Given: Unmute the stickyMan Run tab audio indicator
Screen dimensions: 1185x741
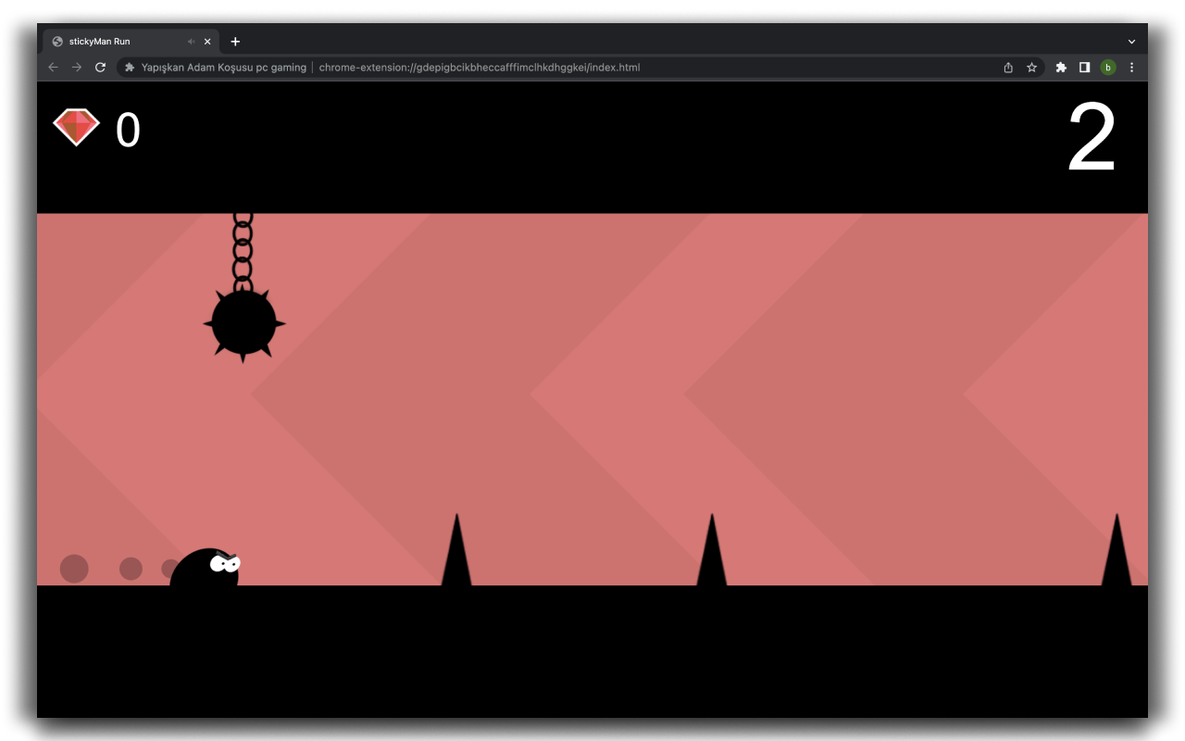Looking at the screenshot, I should click(x=191, y=41).
